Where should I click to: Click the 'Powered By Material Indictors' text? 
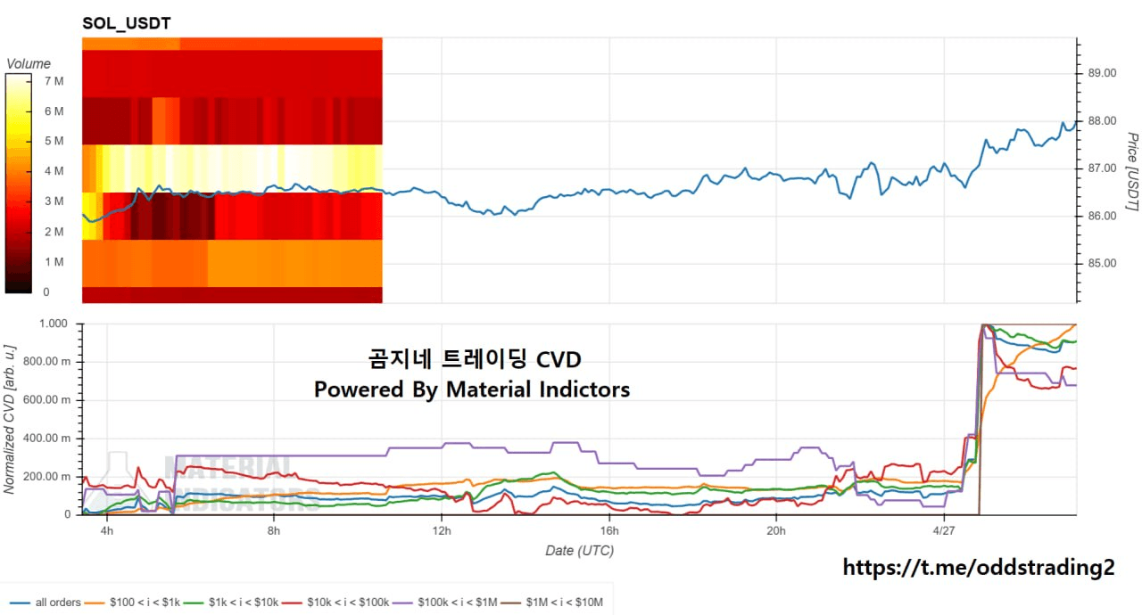[x=471, y=389]
